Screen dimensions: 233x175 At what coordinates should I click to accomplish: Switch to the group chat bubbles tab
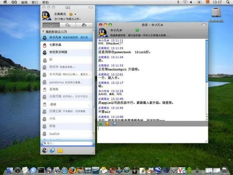pyautogui.click(x=68, y=25)
